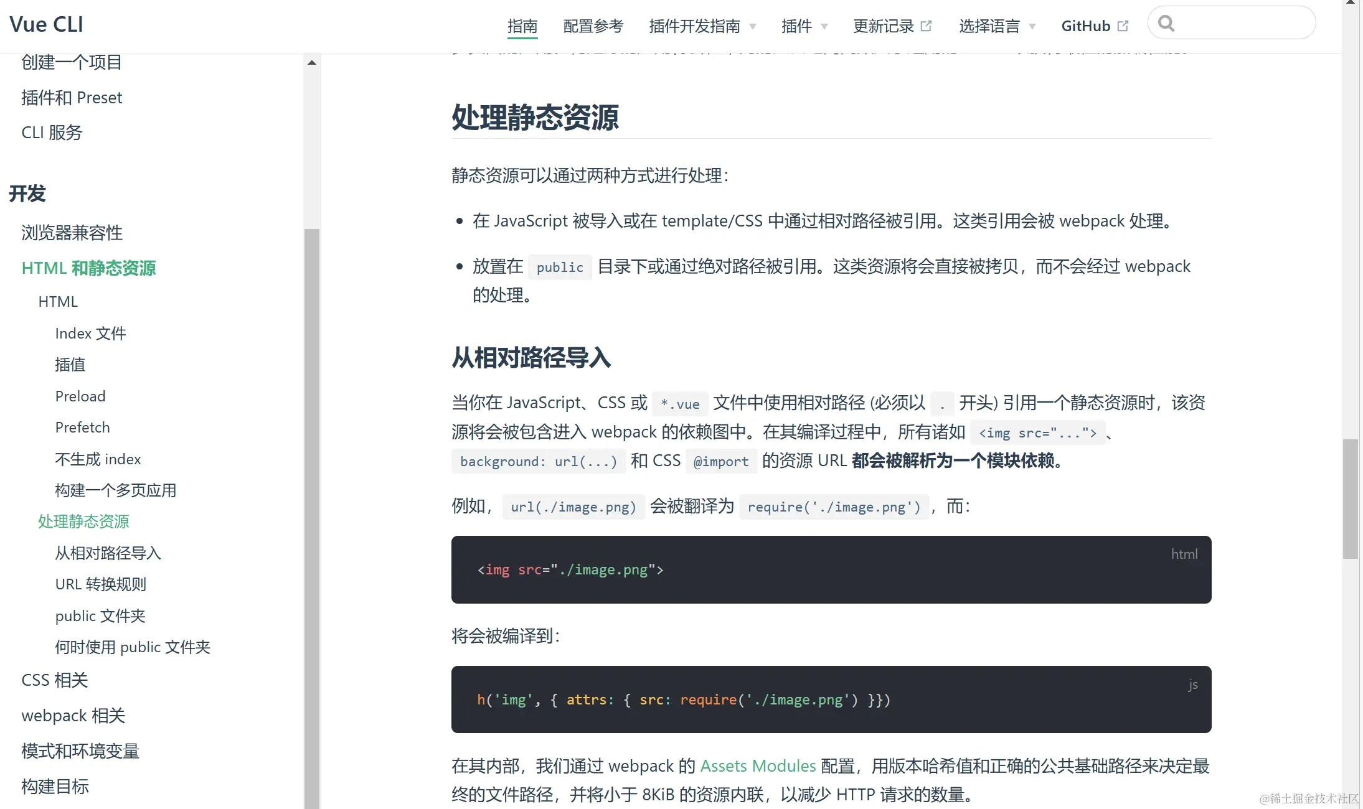Open 处理静态资源 sidebar entry
Viewport: 1363px width, 809px height.
(83, 521)
